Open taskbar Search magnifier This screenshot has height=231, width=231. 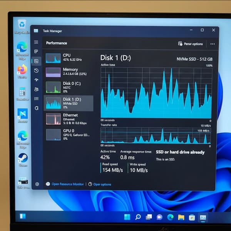(x=138, y=217)
